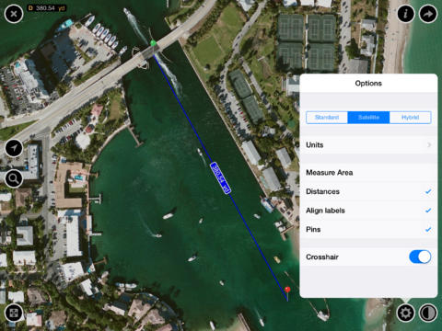Switch map type to Standard
This screenshot has height=331, width=442.
coord(327,118)
